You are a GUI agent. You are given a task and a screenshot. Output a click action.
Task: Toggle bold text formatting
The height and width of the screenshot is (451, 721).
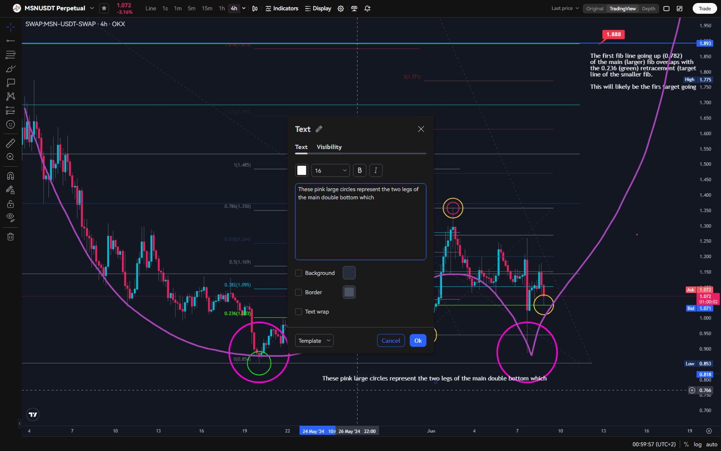tap(360, 171)
